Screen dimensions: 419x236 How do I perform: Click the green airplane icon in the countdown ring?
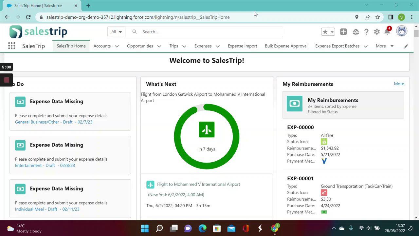click(x=207, y=130)
